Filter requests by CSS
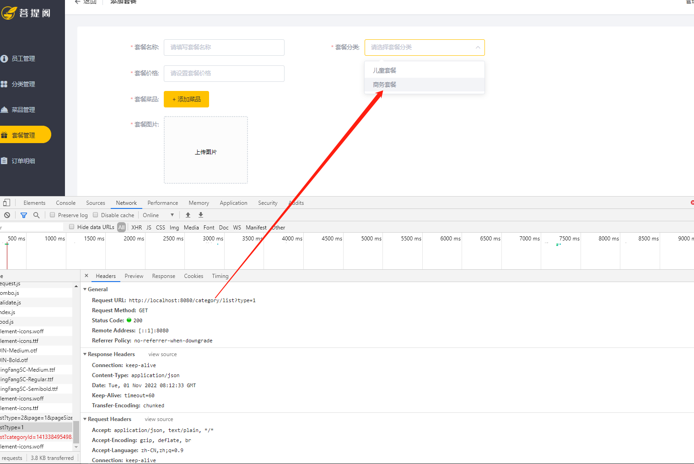The image size is (694, 464). (x=160, y=227)
